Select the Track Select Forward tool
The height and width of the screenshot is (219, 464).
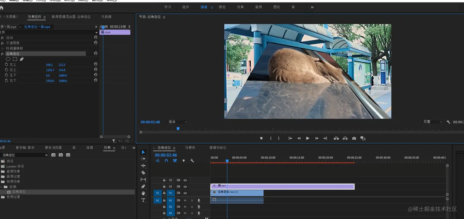click(x=143, y=159)
